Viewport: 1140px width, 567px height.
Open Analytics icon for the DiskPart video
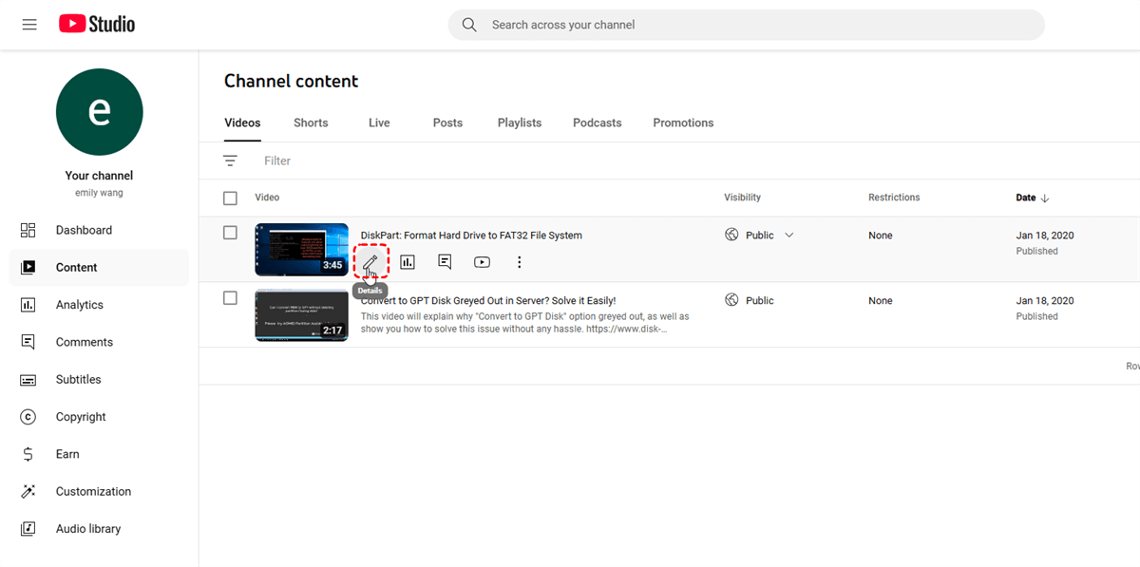408,262
